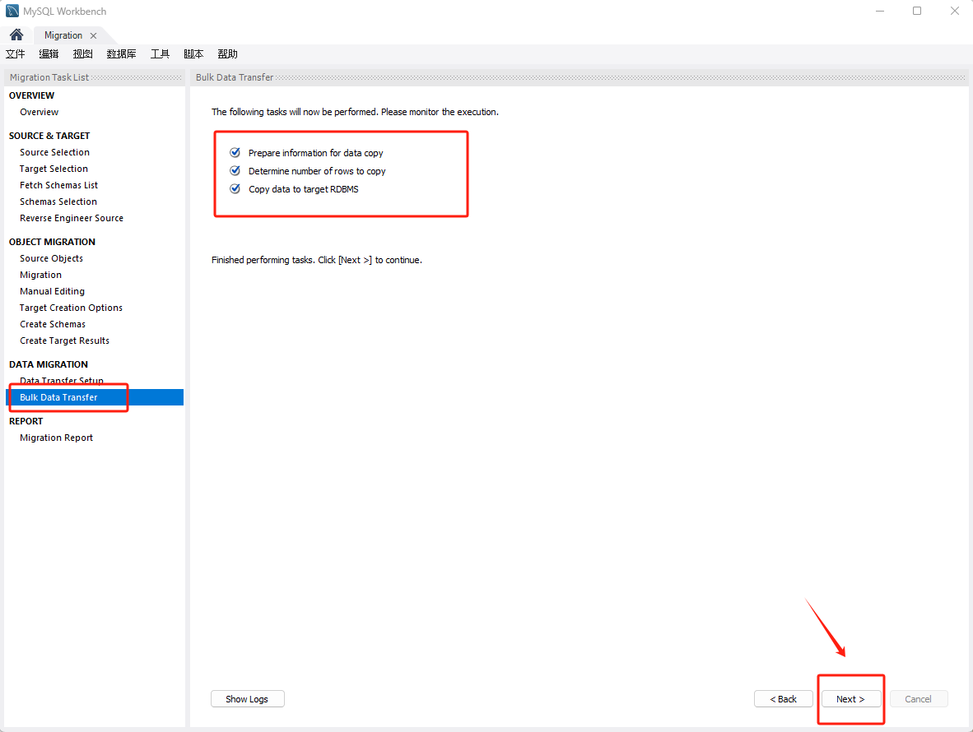Switch to the Migration tab
Screen dimensions: 973x732
tap(63, 35)
